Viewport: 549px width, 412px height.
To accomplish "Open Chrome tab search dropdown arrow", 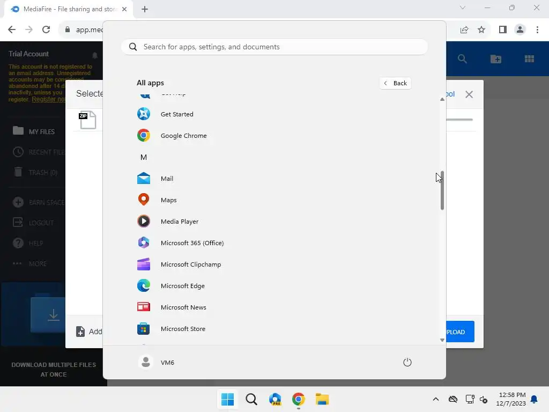I will click(x=463, y=8).
